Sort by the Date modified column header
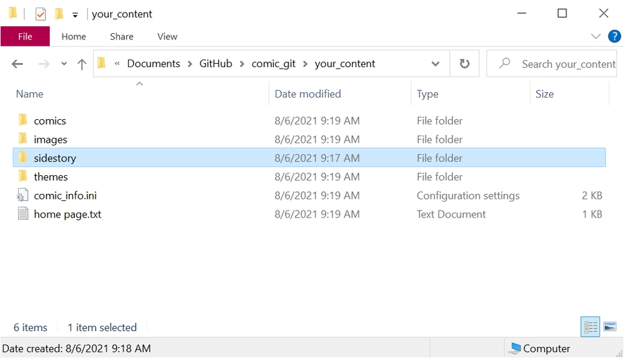 tap(308, 94)
